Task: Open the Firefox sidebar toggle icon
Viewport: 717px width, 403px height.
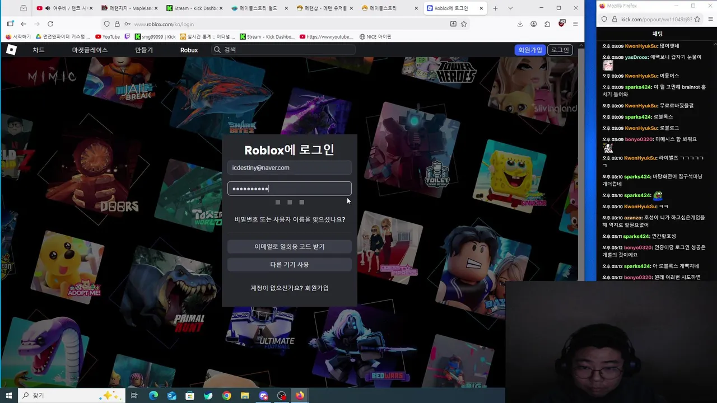Action: [x=10, y=24]
